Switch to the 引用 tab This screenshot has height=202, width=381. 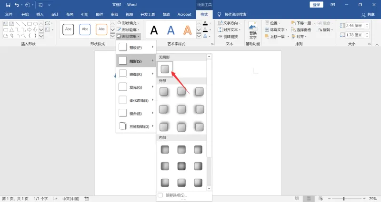[85, 14]
